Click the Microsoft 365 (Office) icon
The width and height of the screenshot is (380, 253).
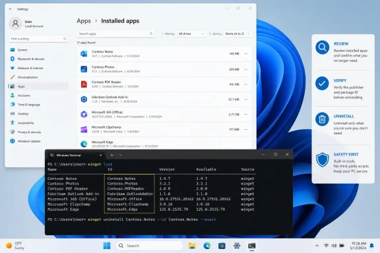pyautogui.click(x=84, y=114)
